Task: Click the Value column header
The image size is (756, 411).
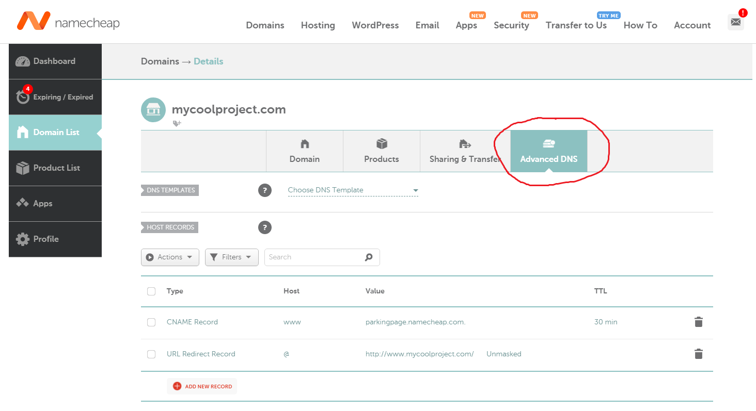Action: tap(375, 291)
